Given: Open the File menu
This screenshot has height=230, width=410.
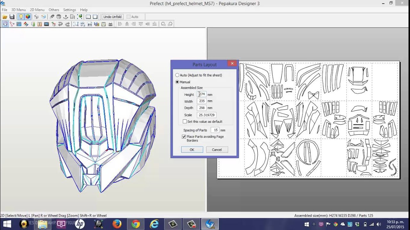Looking at the screenshot, I should [x=4, y=10].
